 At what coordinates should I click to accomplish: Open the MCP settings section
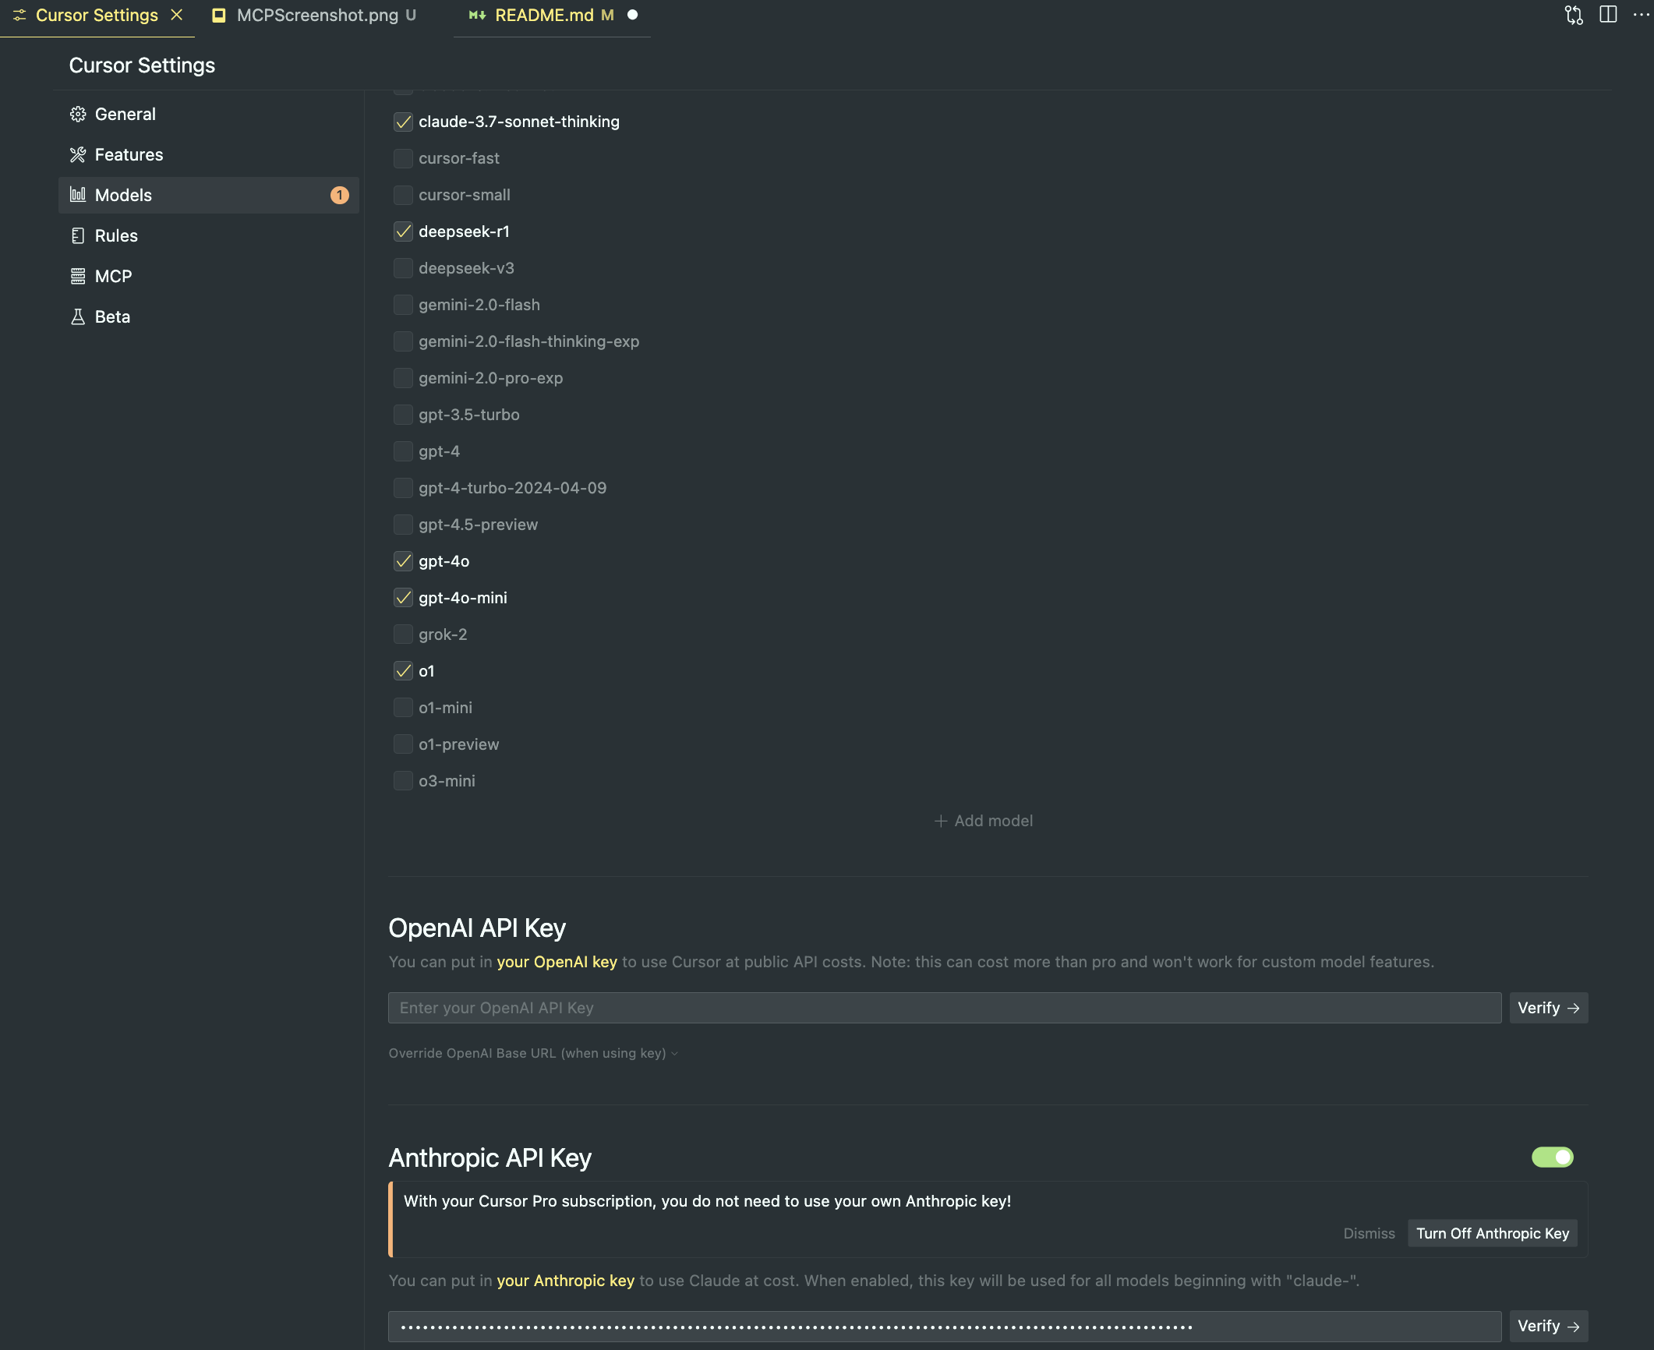click(209, 276)
